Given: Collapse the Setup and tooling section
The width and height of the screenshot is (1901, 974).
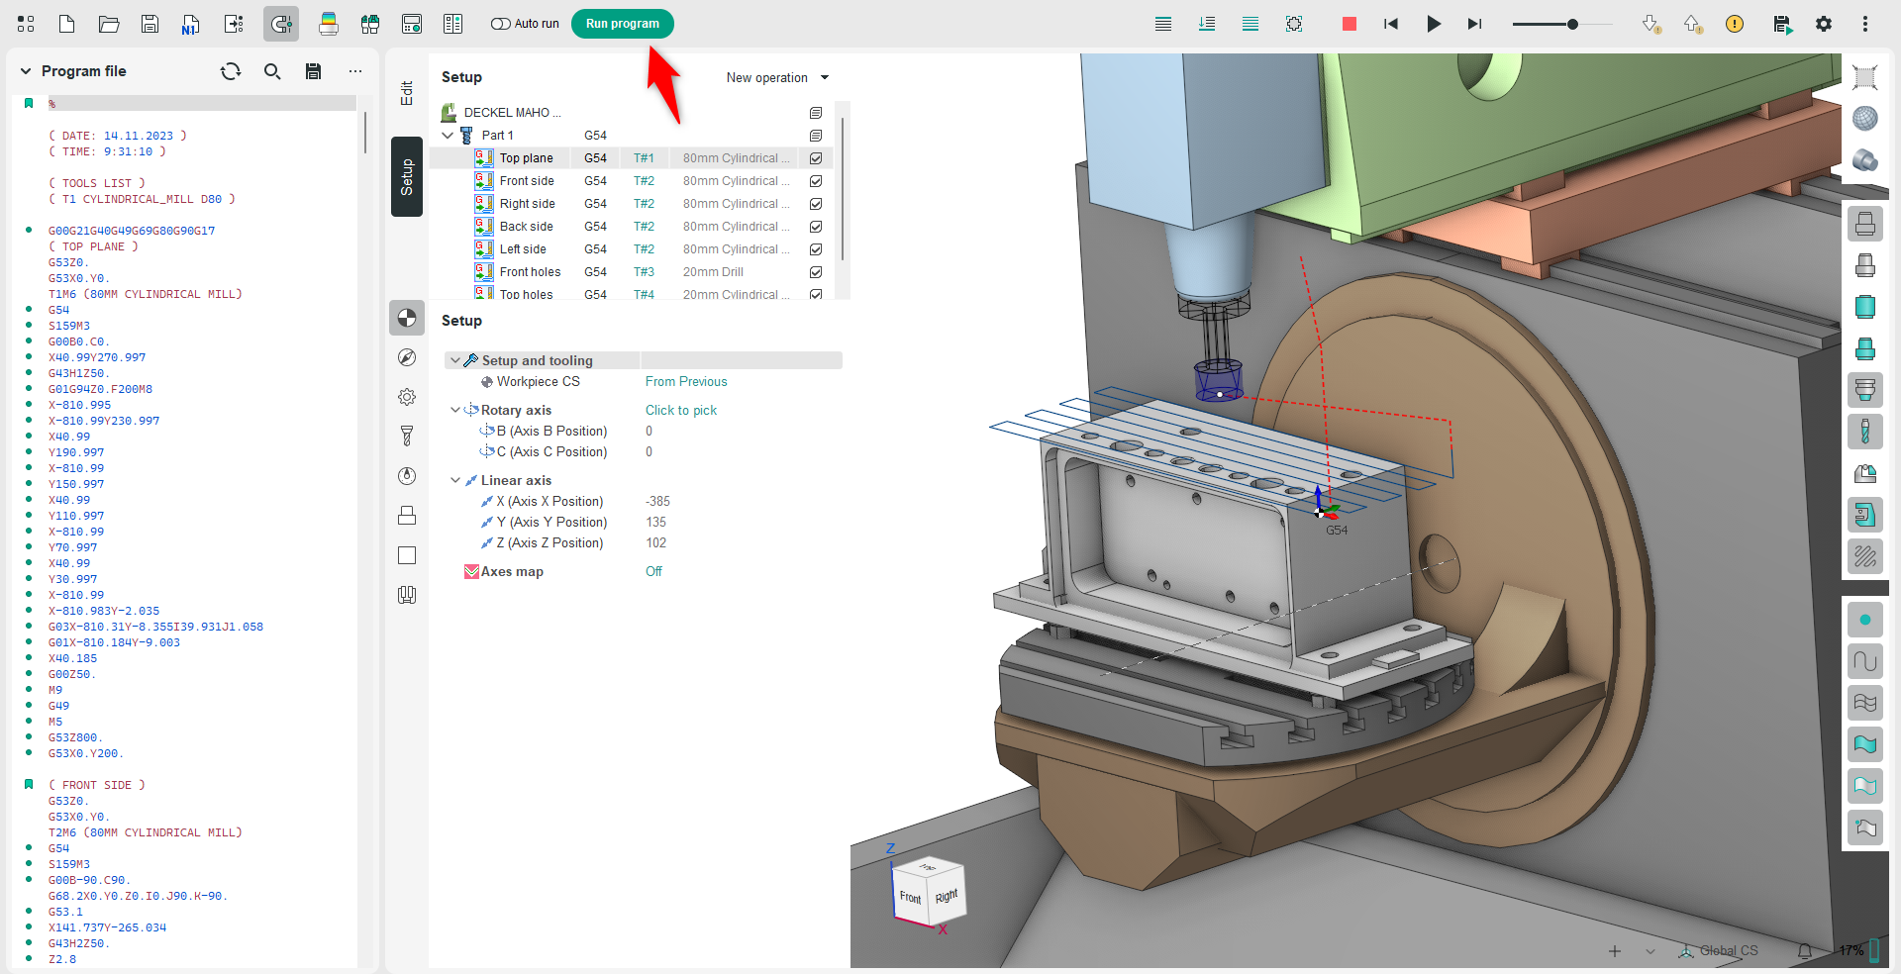Looking at the screenshot, I should click(455, 361).
